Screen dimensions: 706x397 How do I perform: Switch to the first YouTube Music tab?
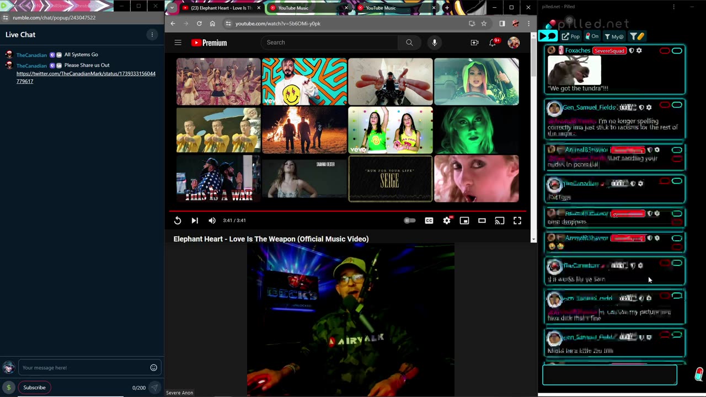tap(308, 8)
